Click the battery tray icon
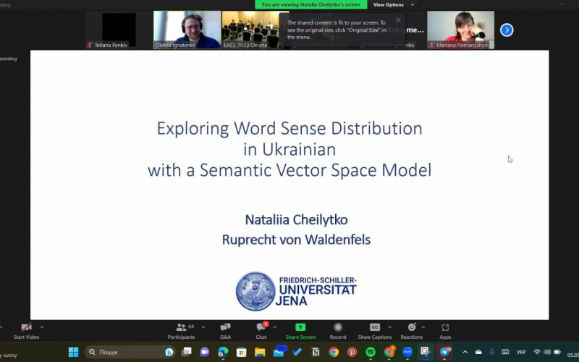The height and width of the screenshot is (362, 579). [x=557, y=352]
